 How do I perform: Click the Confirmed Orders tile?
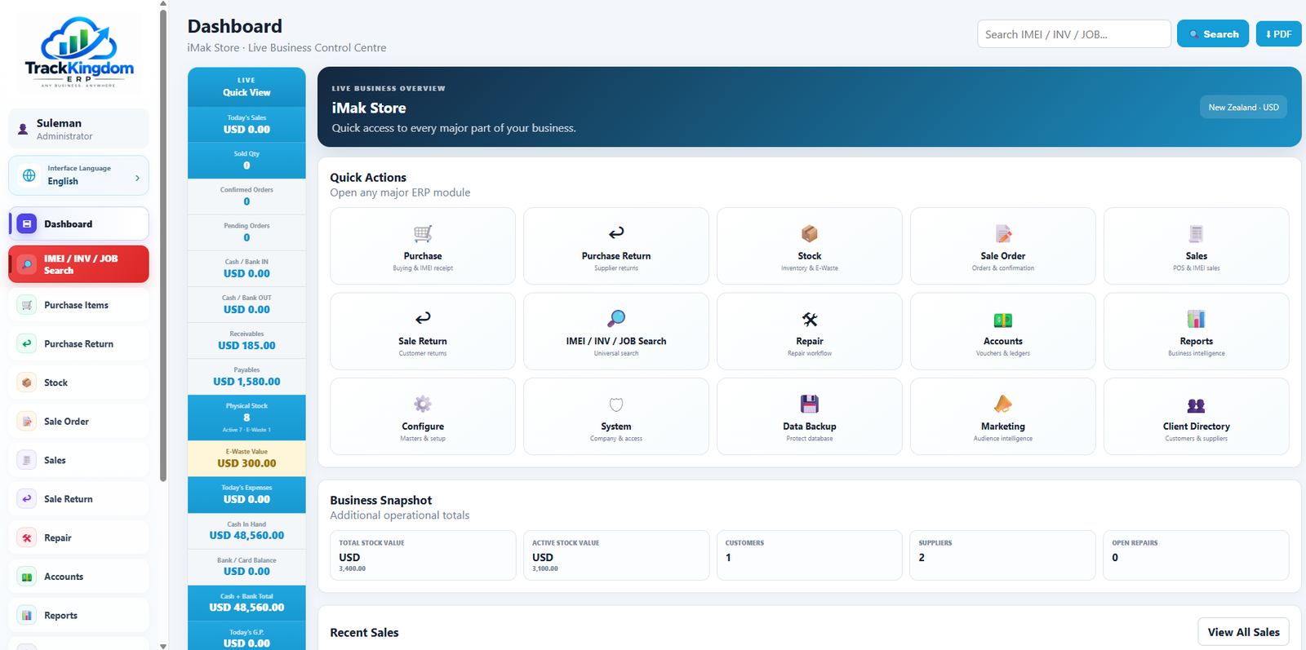(247, 196)
